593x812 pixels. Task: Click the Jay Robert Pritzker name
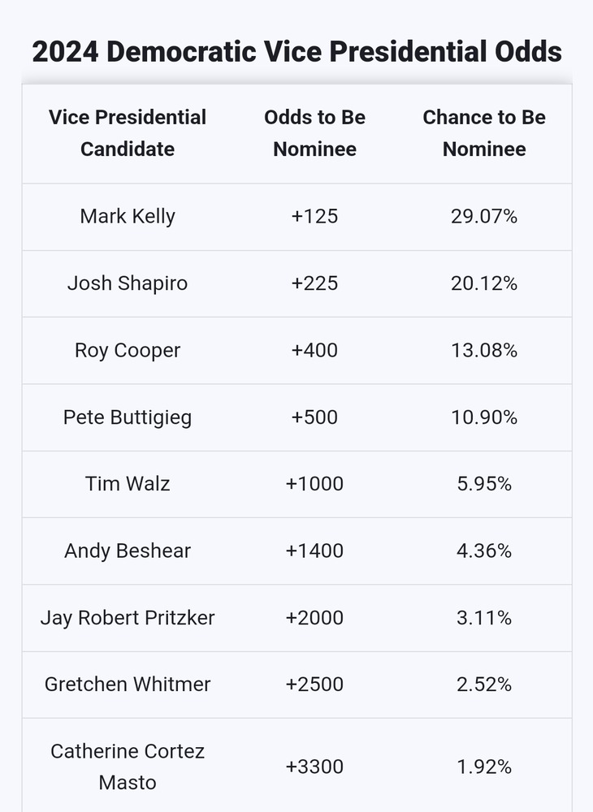[128, 618]
